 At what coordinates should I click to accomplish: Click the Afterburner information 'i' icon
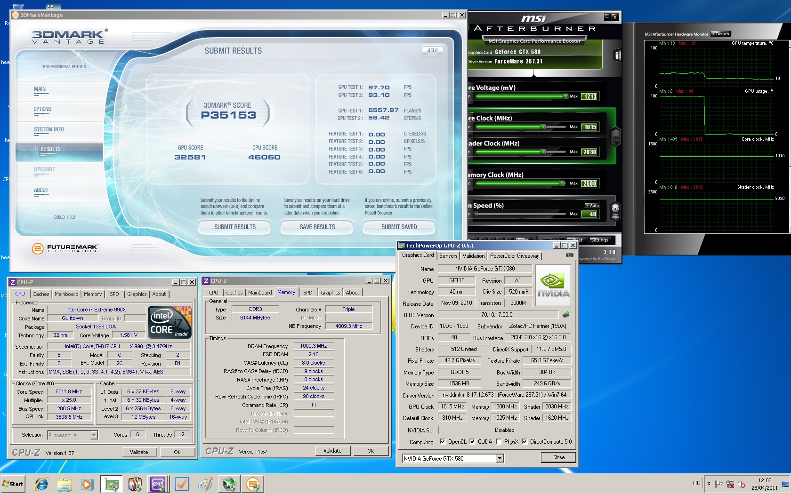617,56
